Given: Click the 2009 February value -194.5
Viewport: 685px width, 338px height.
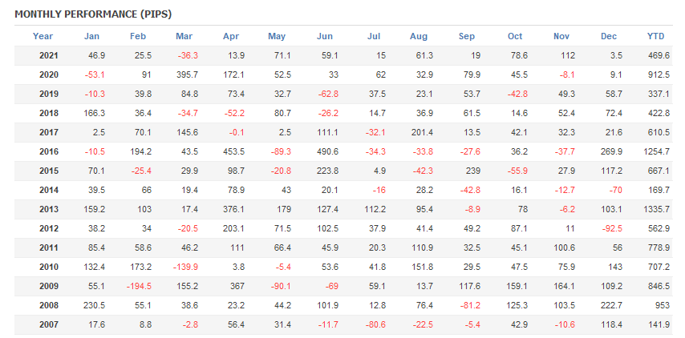Looking at the screenshot, I should (139, 285).
